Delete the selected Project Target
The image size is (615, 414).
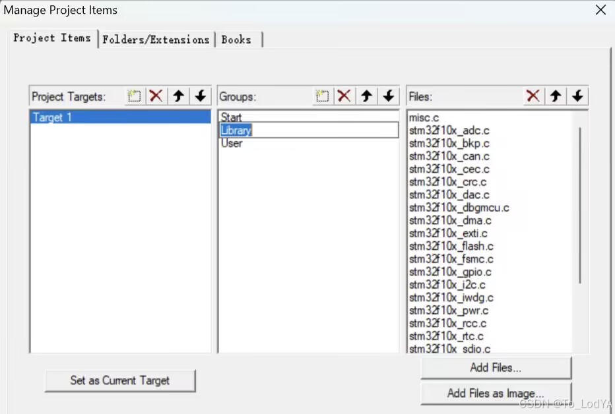coord(156,96)
